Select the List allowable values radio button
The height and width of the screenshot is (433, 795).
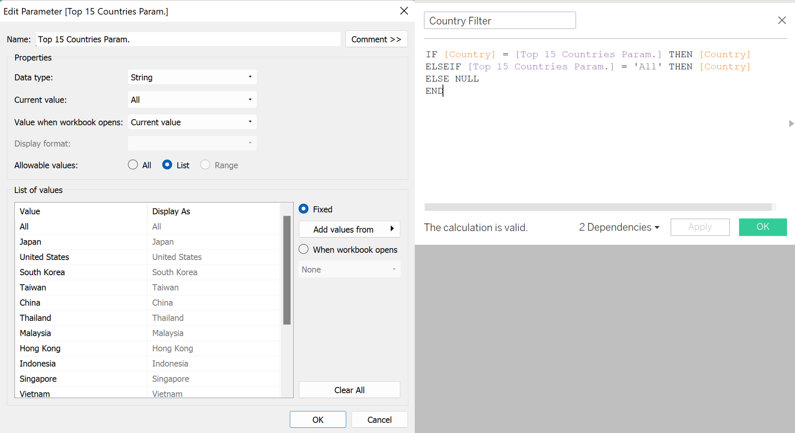(x=167, y=165)
